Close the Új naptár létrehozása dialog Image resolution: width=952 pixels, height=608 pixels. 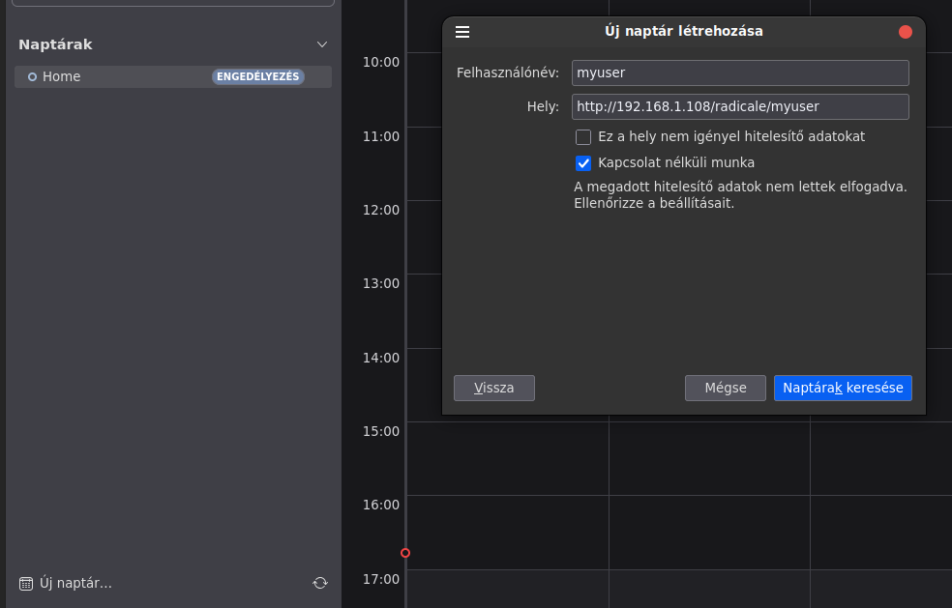pos(906,32)
